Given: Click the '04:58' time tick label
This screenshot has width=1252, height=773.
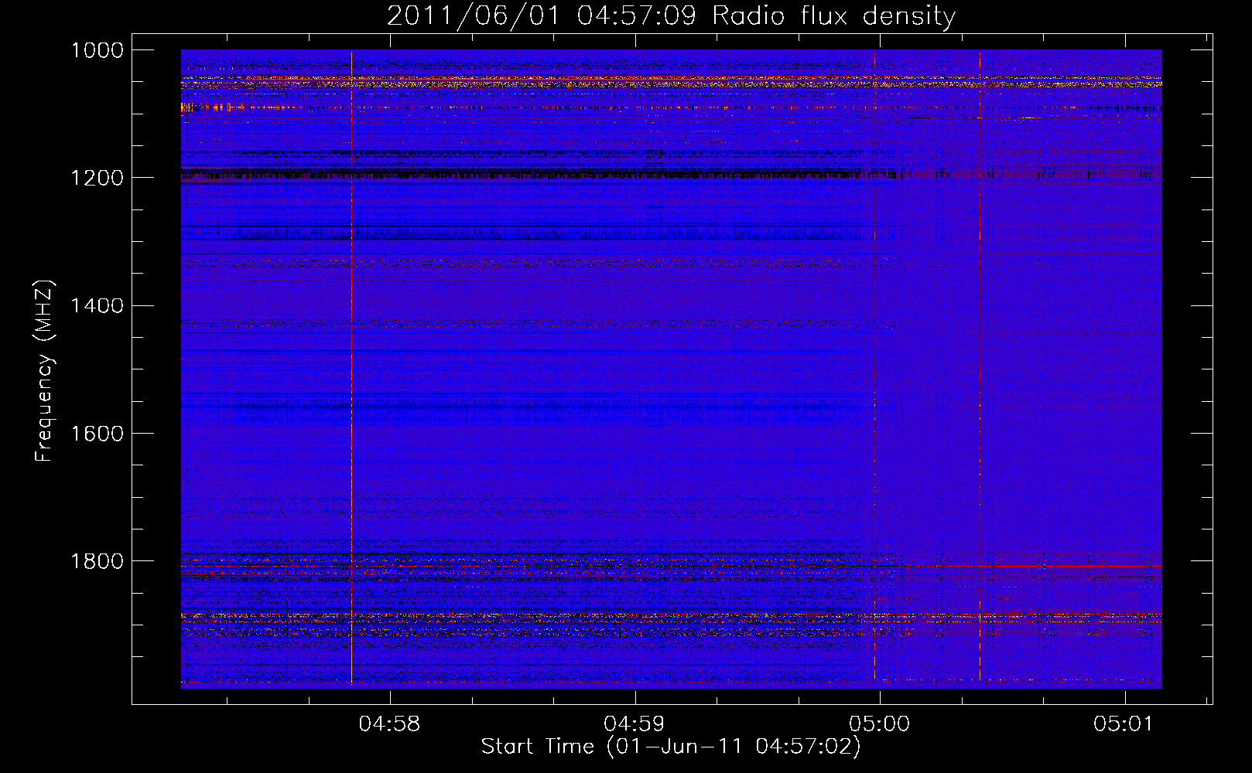Looking at the screenshot, I should pyautogui.click(x=390, y=724).
